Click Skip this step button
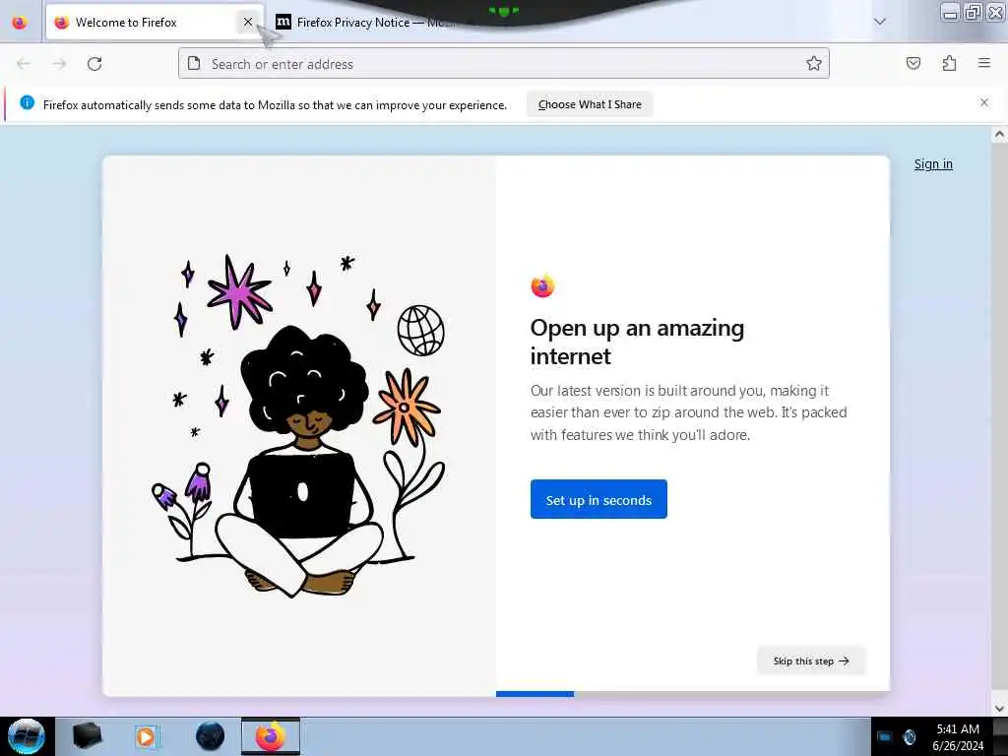Image resolution: width=1008 pixels, height=756 pixels. (x=811, y=661)
